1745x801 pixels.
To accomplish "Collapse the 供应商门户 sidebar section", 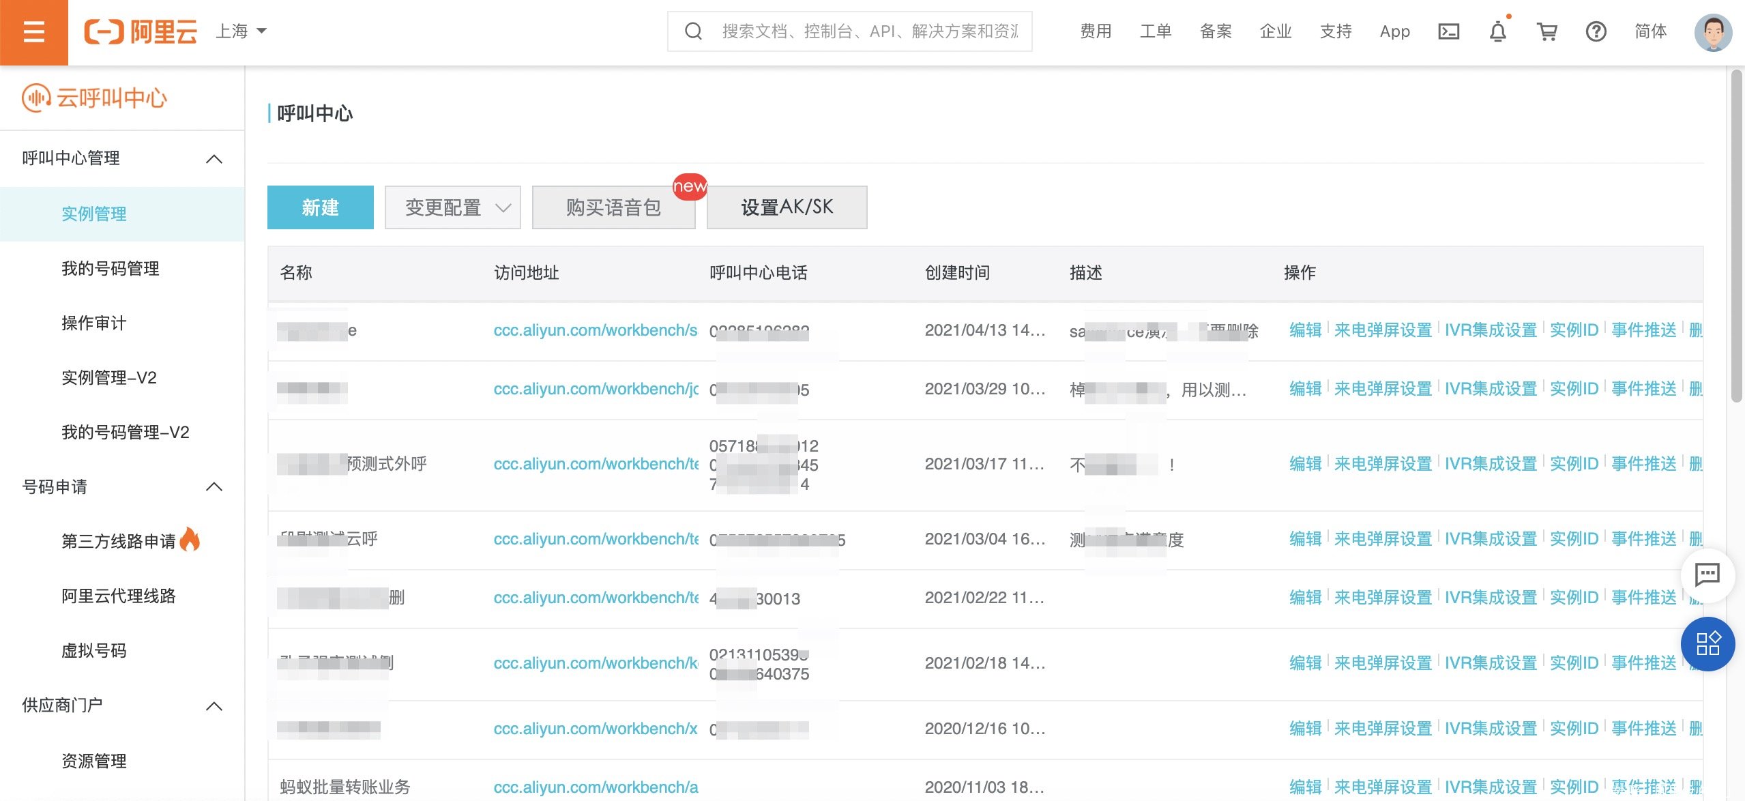I will point(214,706).
